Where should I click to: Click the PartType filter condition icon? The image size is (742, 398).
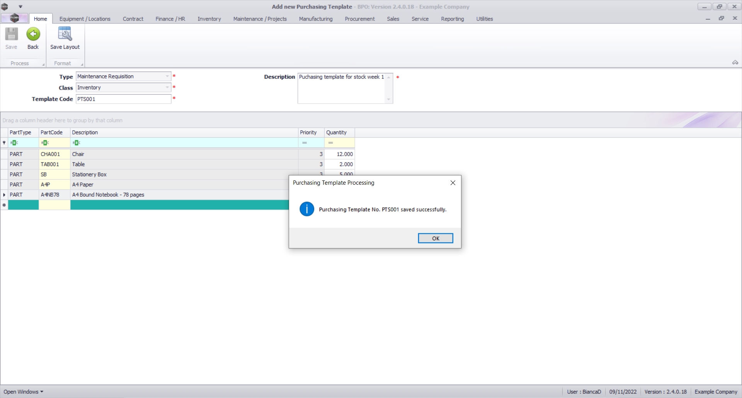14,143
